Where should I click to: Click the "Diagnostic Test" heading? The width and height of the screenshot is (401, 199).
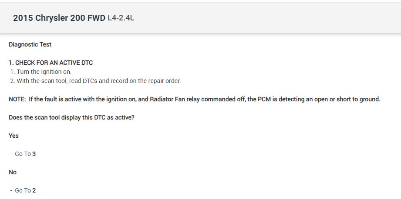tap(30, 44)
